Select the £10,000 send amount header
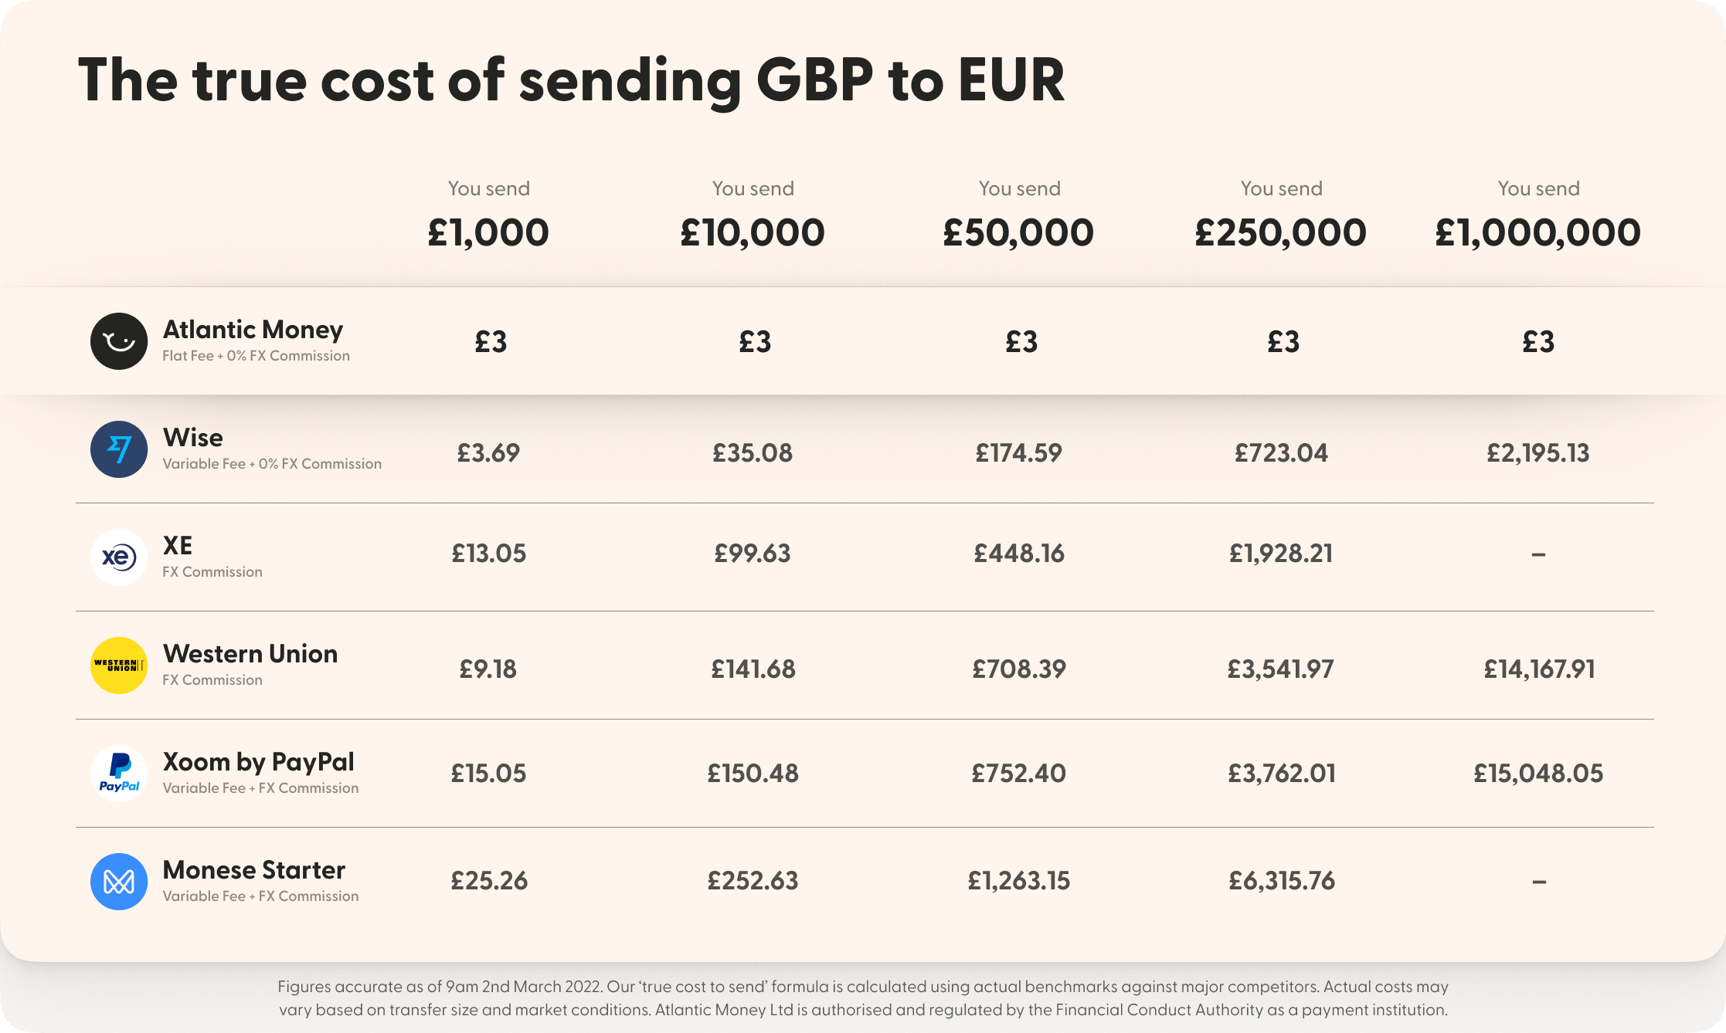Image resolution: width=1726 pixels, height=1033 pixels. click(x=753, y=232)
